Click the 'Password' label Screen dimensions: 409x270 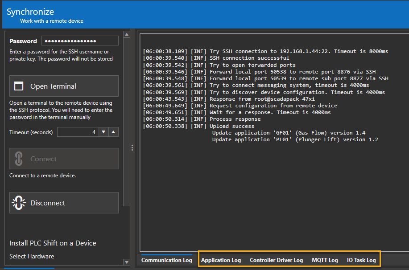[x=23, y=41]
